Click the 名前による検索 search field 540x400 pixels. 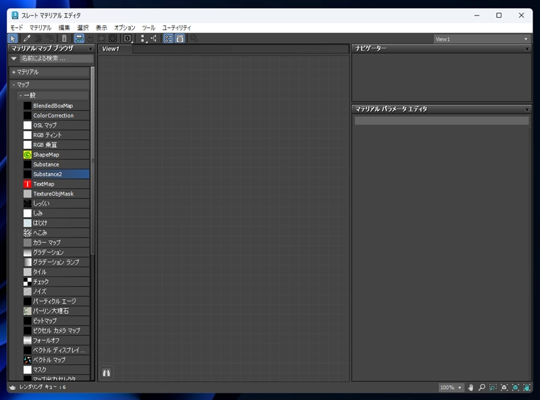point(56,59)
